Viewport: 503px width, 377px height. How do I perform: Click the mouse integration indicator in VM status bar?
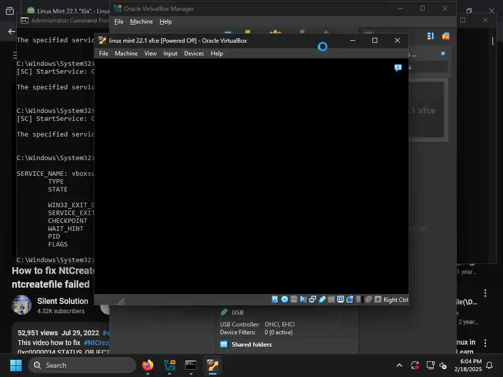368,299
